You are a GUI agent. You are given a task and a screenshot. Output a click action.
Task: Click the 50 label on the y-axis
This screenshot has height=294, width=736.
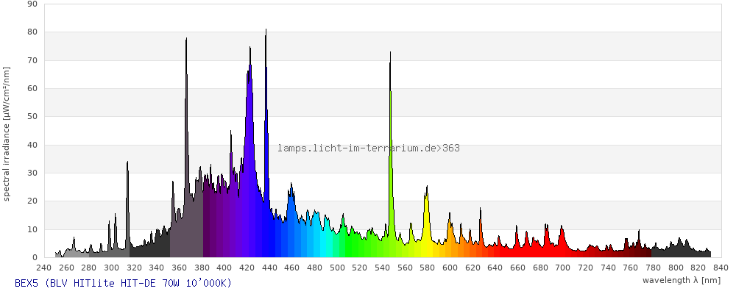pos(32,117)
